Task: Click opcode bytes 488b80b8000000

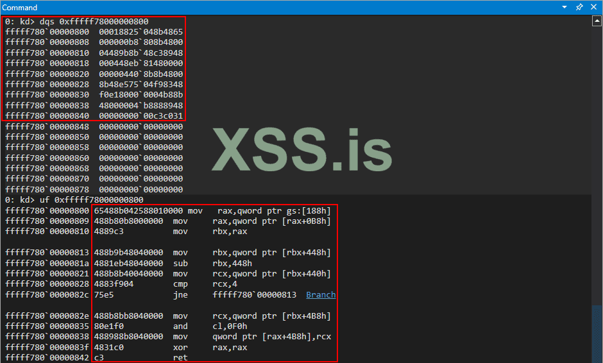Action: point(128,221)
